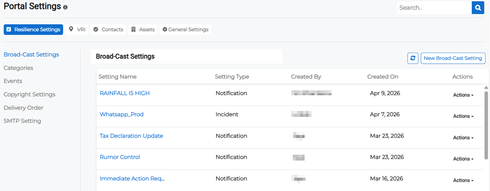The height and width of the screenshot is (191, 490).
Task: Click the Portal Settings page title
Action: 32,6
